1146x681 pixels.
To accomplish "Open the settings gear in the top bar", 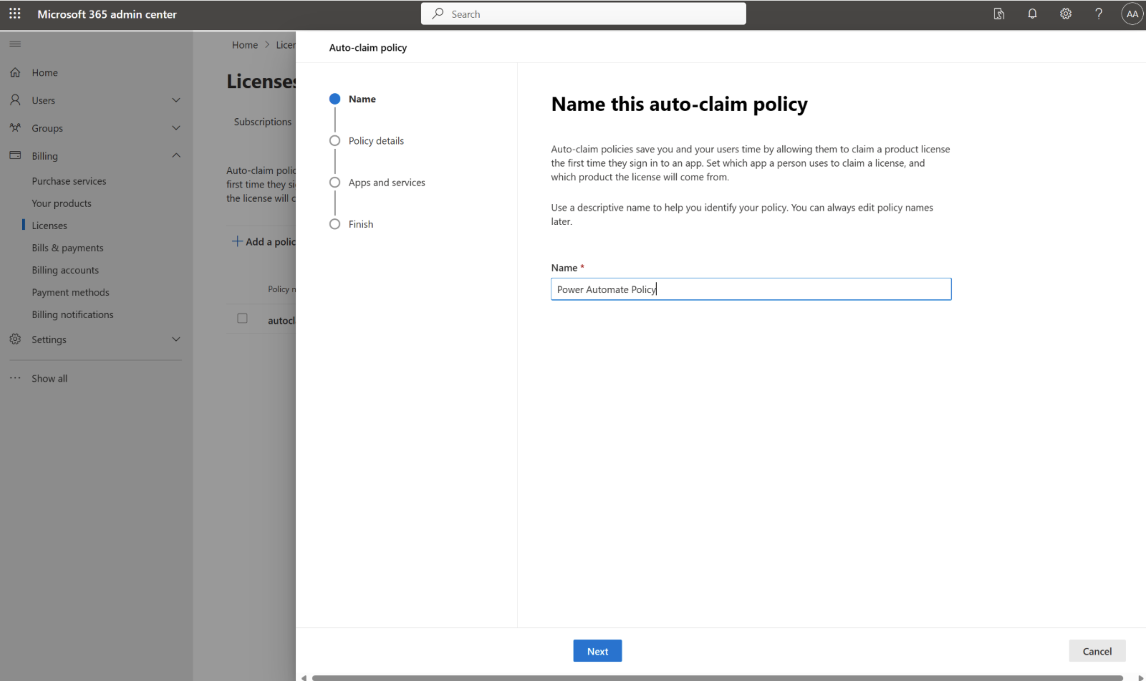I will coord(1065,14).
